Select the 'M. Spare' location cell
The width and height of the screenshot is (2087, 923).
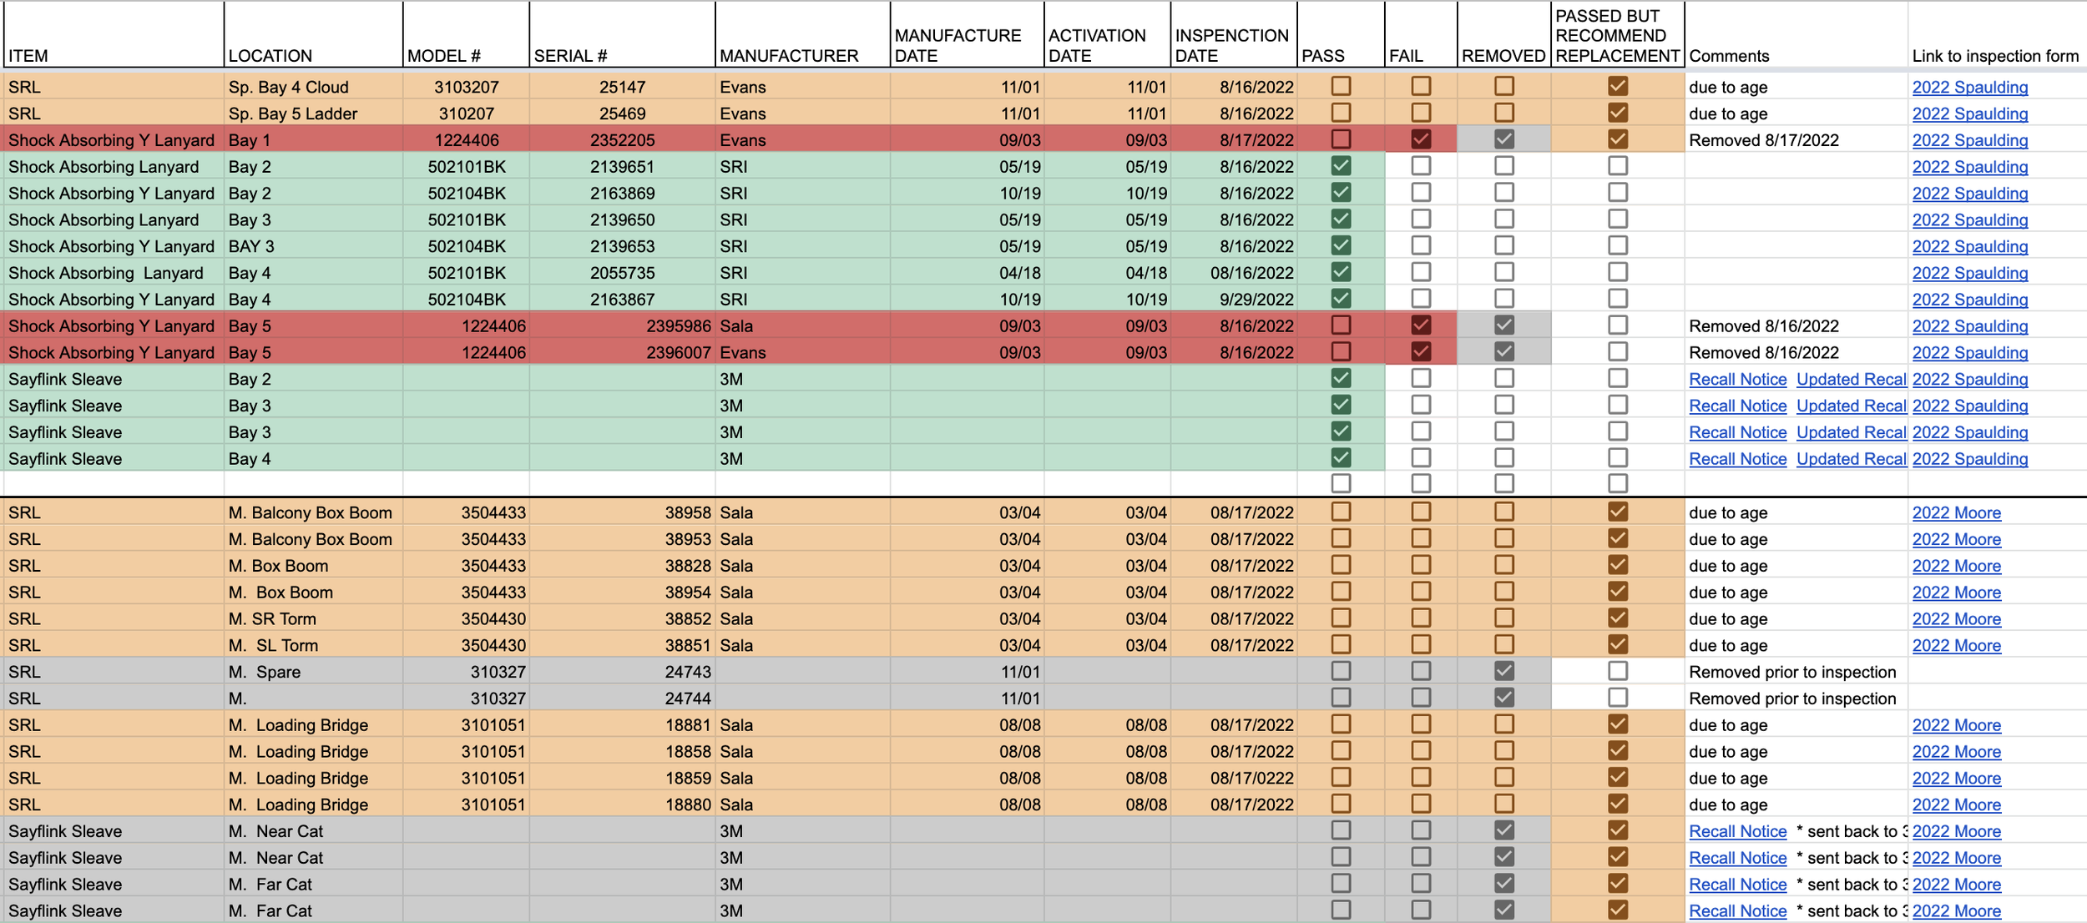click(314, 672)
